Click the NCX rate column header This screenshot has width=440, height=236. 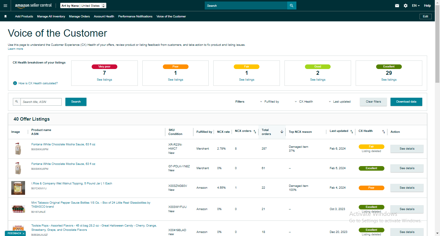[223, 132]
